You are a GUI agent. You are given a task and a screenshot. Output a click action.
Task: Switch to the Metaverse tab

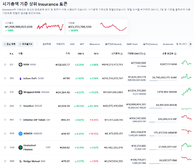[95, 44]
